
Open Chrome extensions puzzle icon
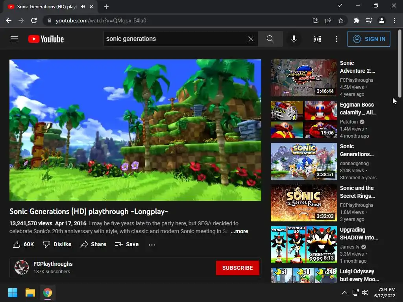[x=356, y=20]
